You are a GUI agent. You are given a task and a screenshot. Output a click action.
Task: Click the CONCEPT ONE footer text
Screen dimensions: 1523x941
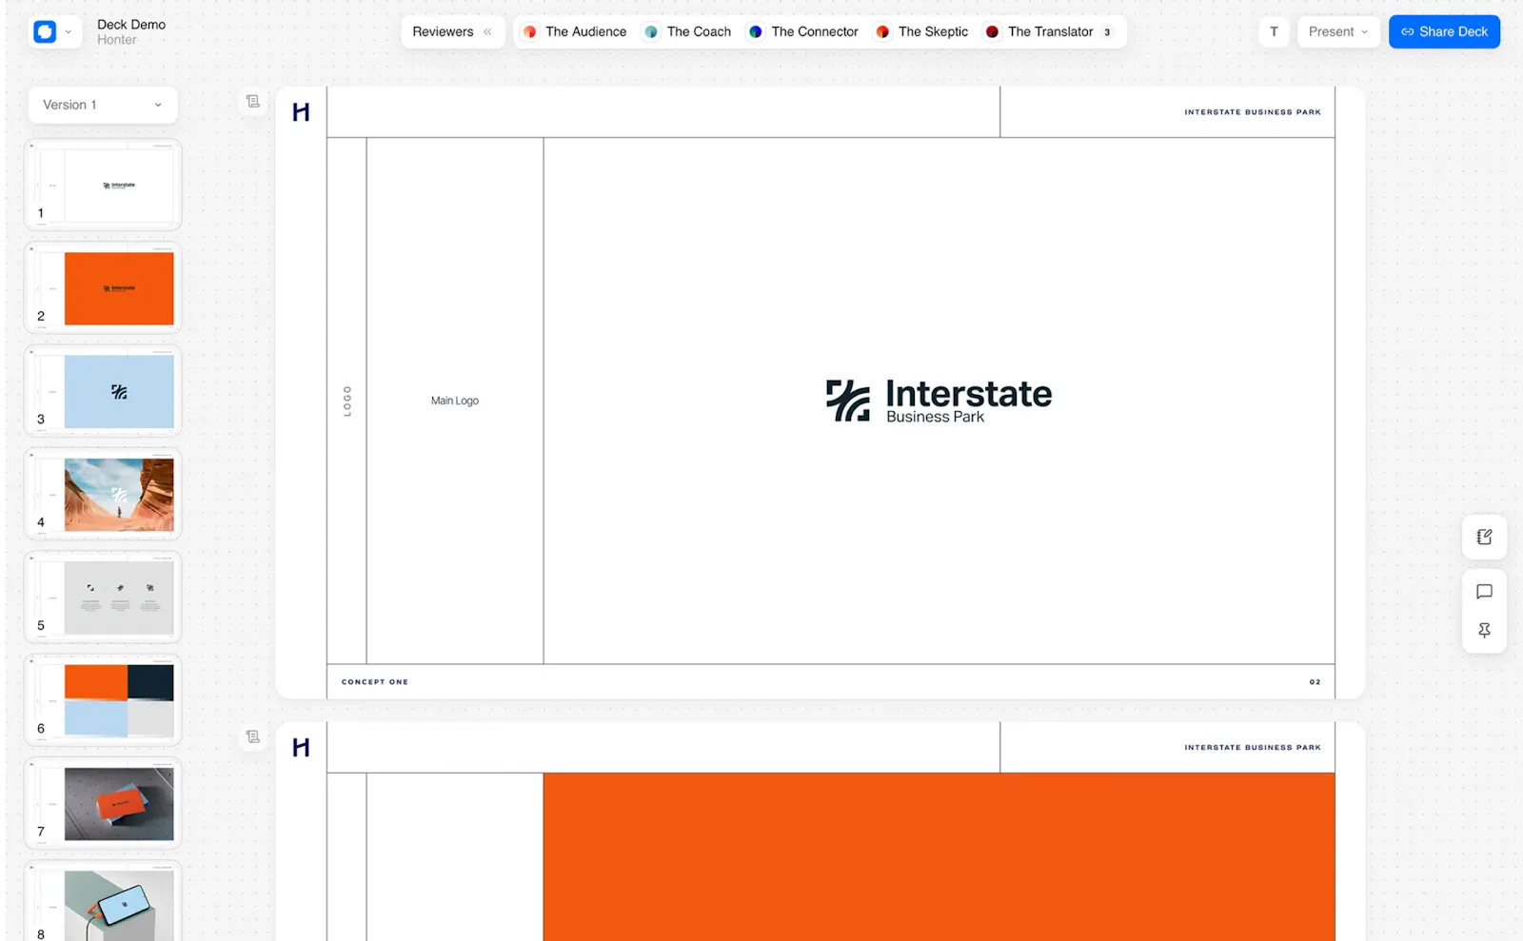[x=375, y=682]
